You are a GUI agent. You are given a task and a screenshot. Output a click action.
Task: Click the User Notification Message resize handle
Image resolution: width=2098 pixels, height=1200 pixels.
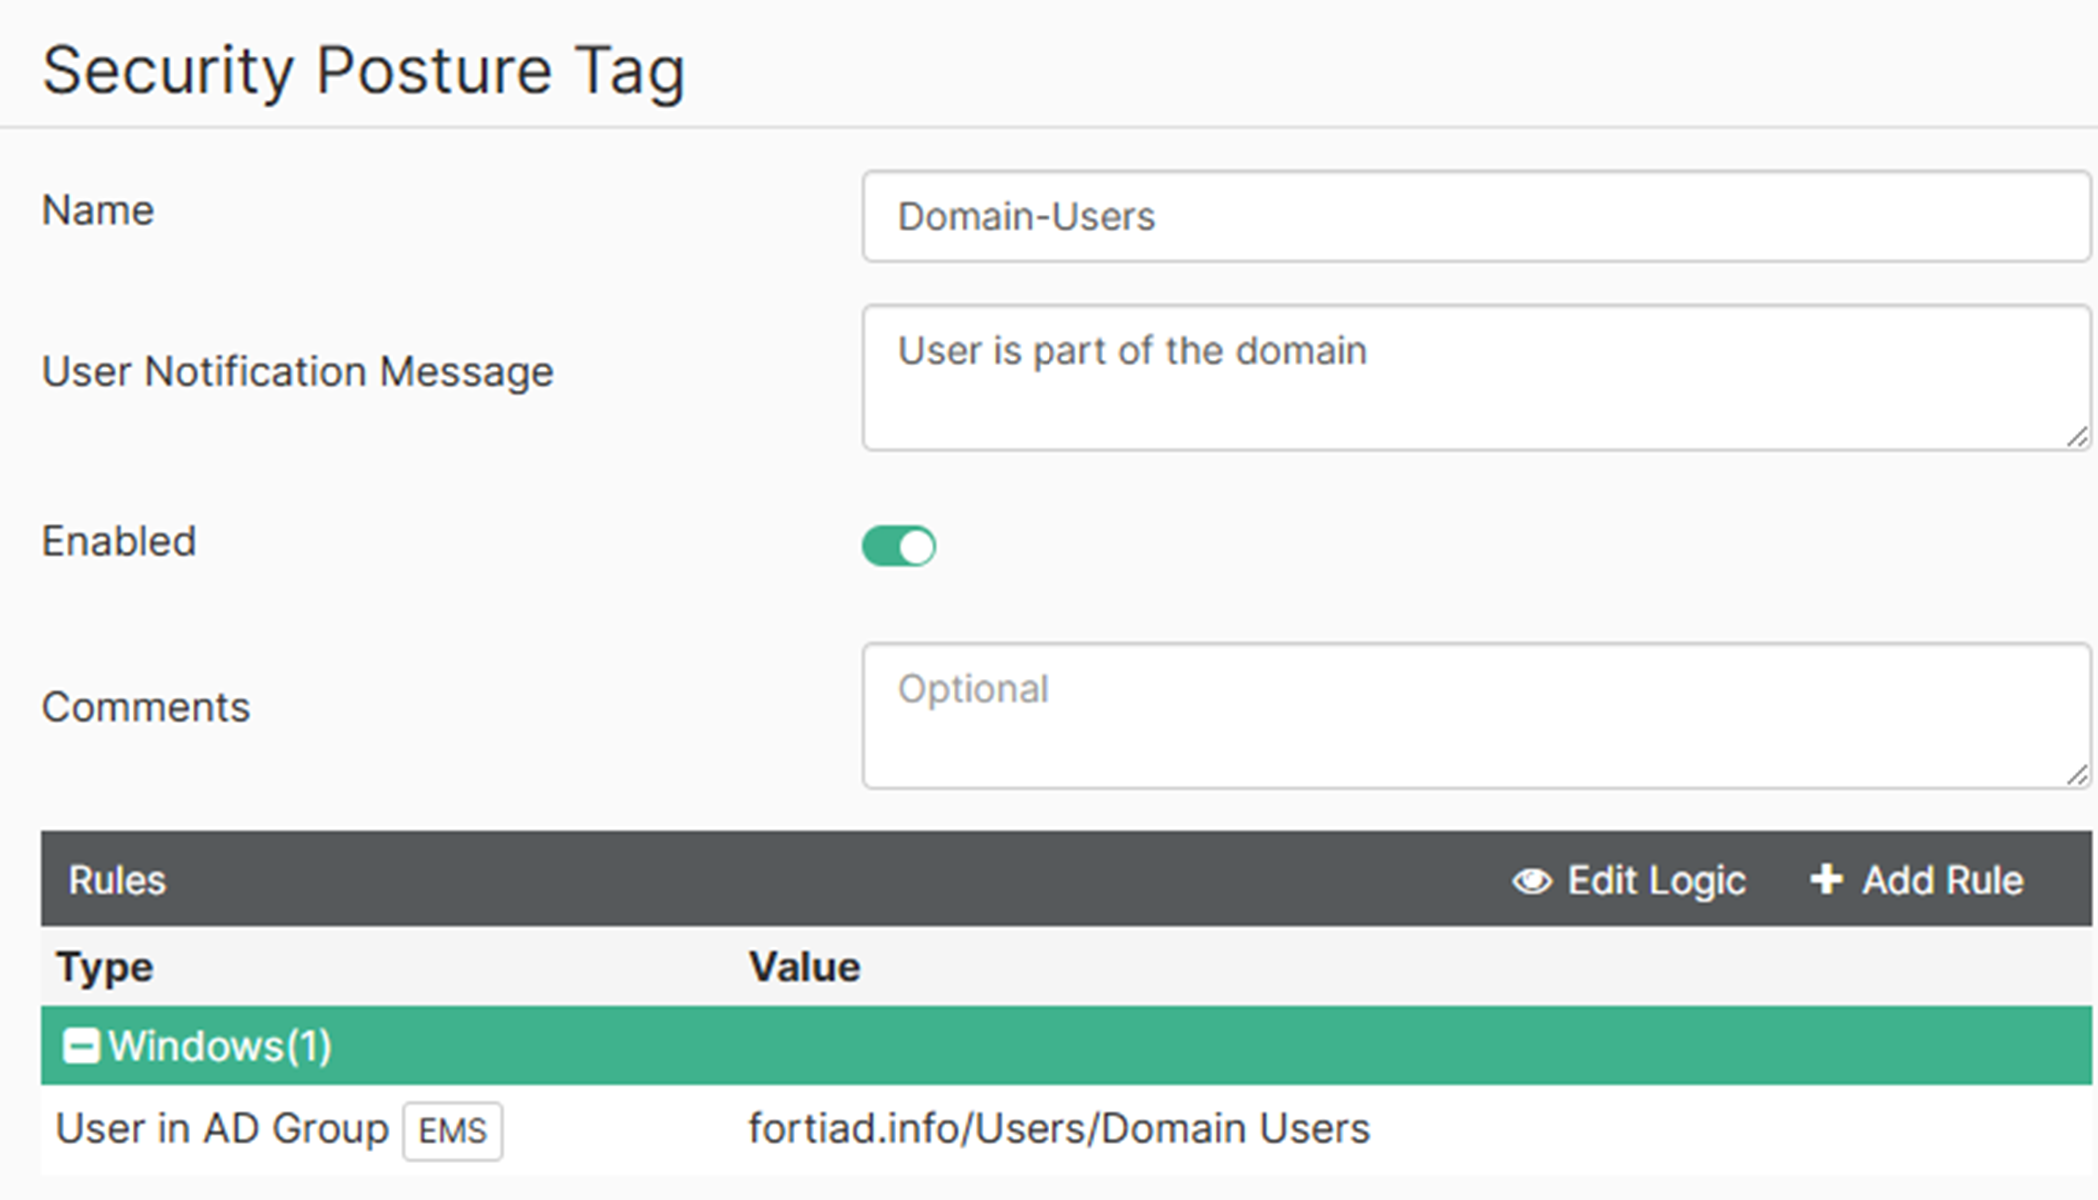coord(2077,437)
